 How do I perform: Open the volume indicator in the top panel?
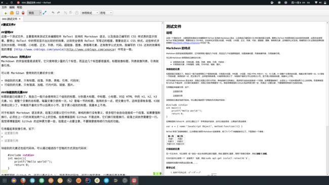pos(320,3)
